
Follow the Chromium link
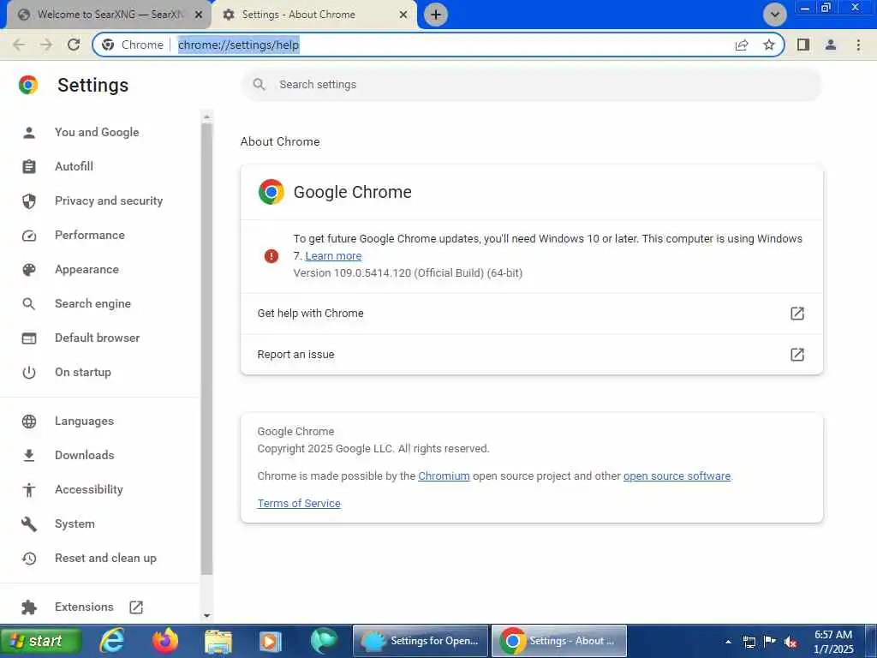444,476
